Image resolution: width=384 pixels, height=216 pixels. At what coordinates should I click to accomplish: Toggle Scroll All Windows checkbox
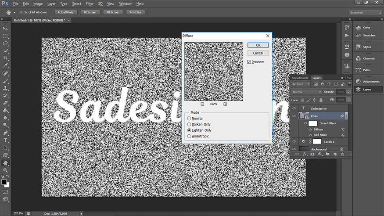coord(21,12)
